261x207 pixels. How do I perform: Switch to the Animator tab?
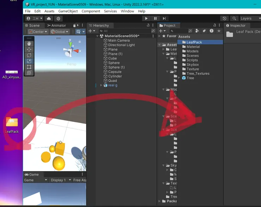56,25
